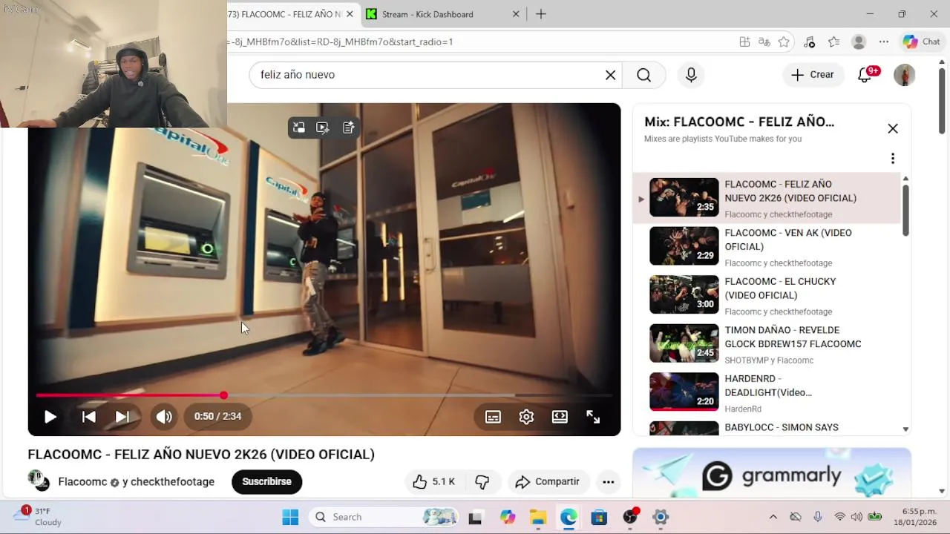Open the Crear button

(x=813, y=75)
